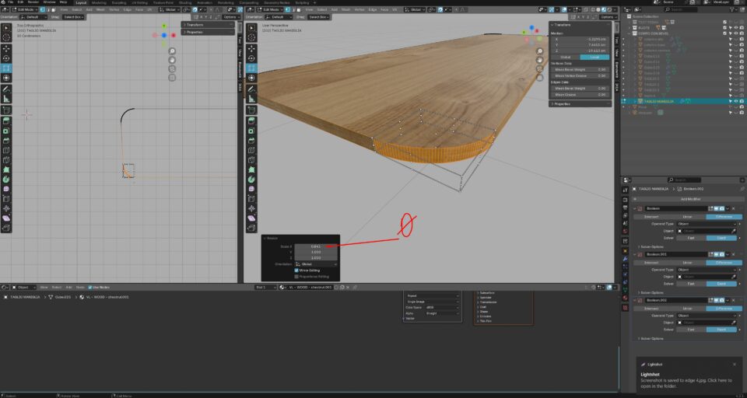This screenshot has height=398, width=747.
Task: Set first Boolean solver to Fast
Action: point(690,238)
